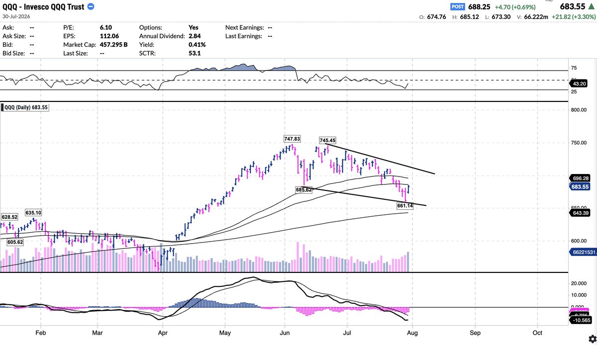
Task: Click the Jun label on the time axis
Action: click(285, 332)
